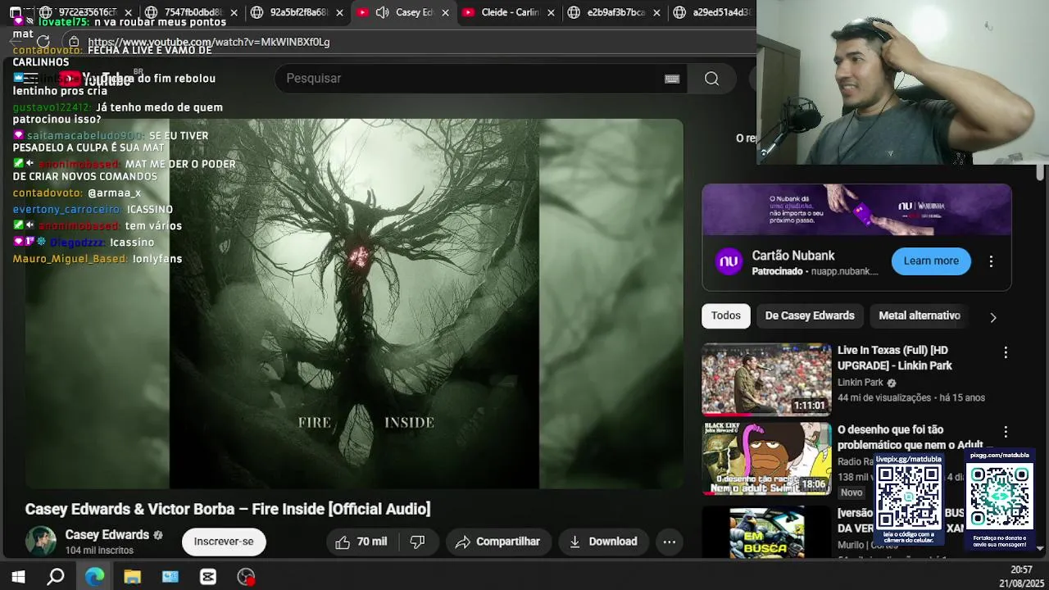
Task: Click the taskbar clock and date
Action: [1021, 576]
